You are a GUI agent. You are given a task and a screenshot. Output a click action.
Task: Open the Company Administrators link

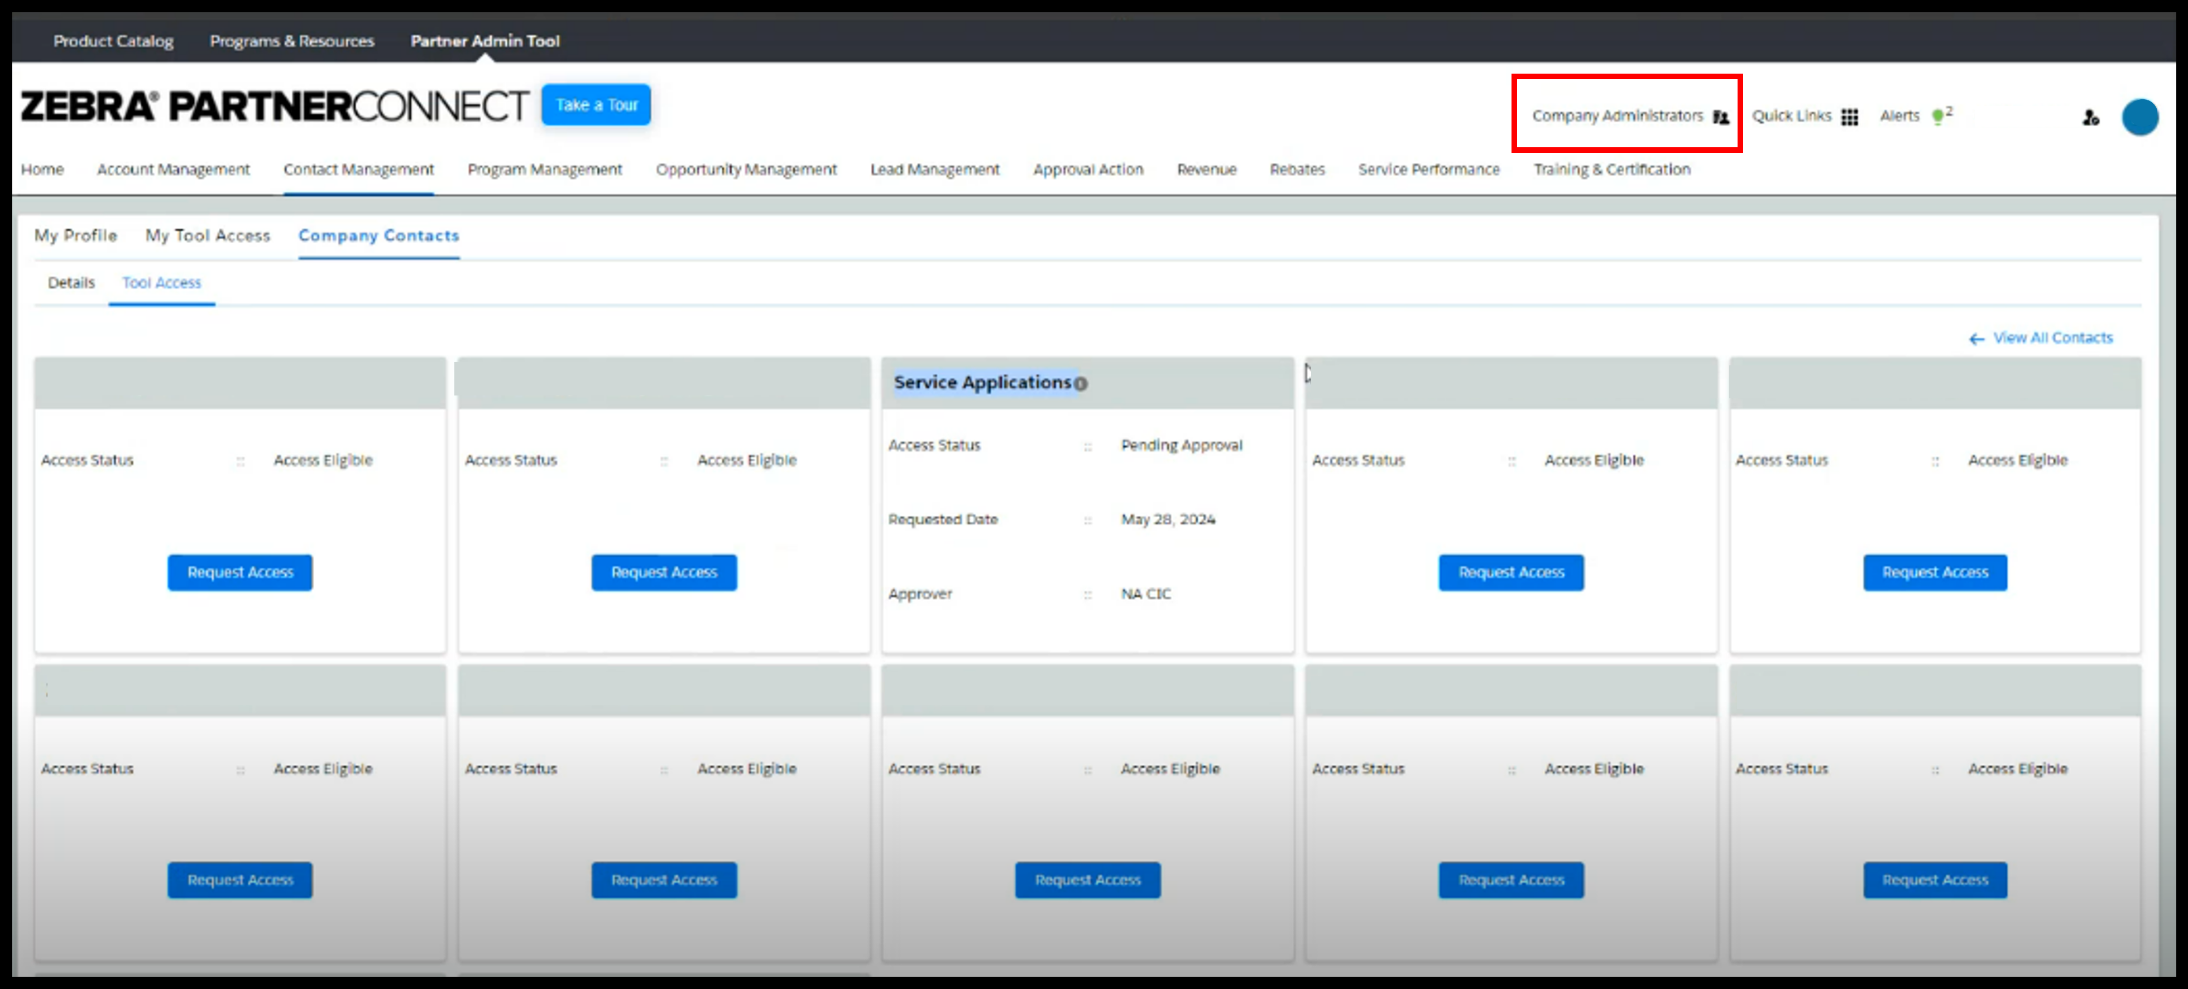(x=1617, y=115)
